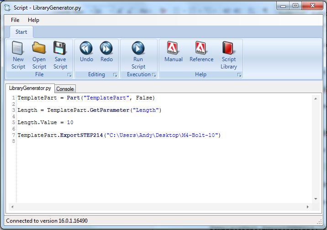327x230 pixels.
Task: Close the Script window
Action: (312, 6)
